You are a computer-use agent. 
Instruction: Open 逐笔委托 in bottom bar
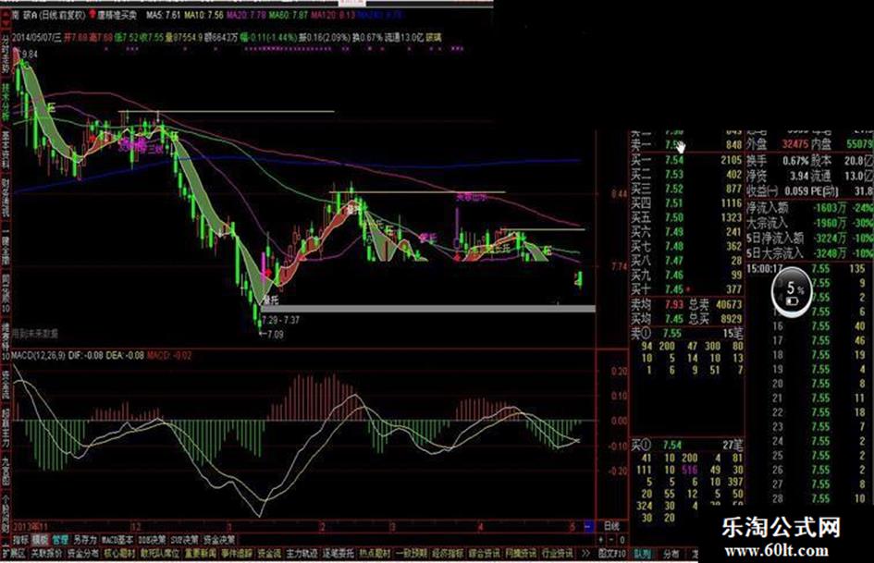tap(339, 554)
